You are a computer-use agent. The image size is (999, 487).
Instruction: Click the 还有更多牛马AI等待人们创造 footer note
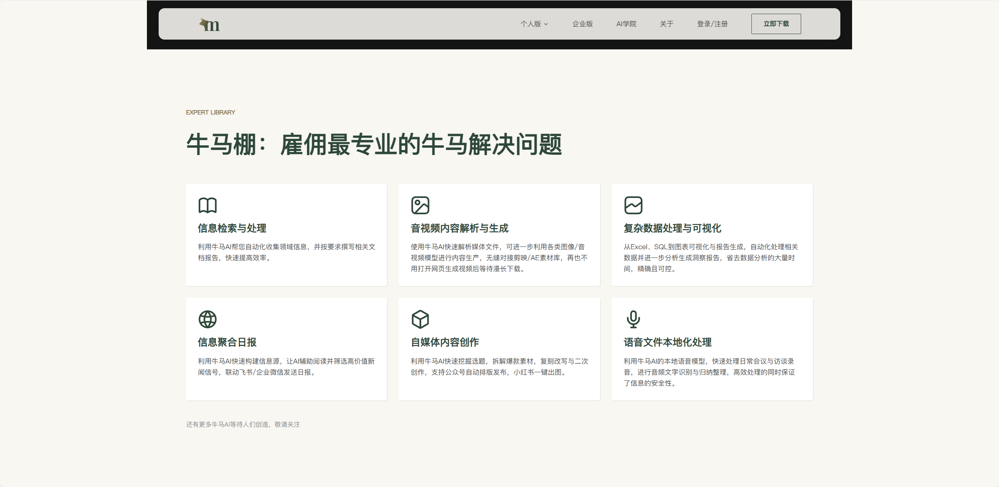tap(243, 424)
